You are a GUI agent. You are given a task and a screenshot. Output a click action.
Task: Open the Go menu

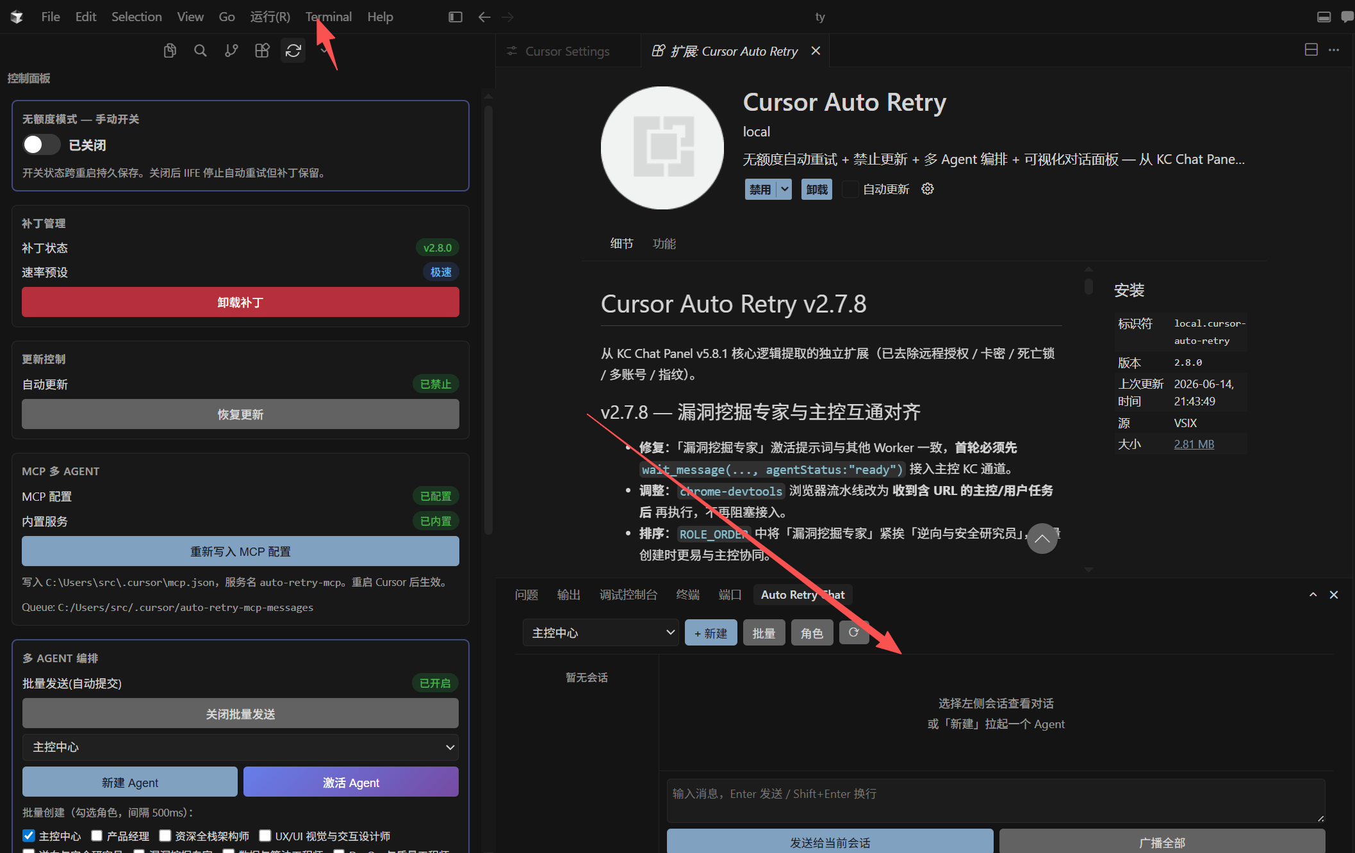pos(227,17)
